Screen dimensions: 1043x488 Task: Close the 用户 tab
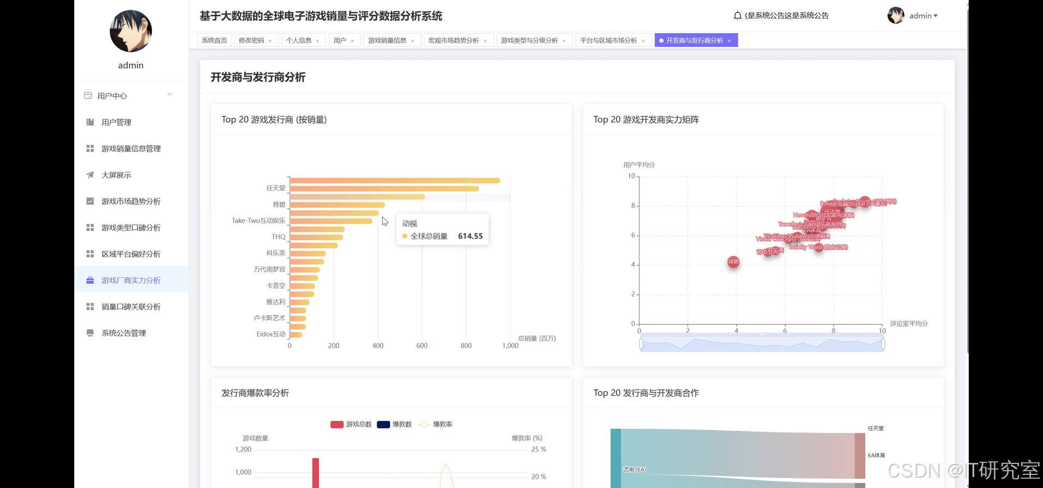pyautogui.click(x=352, y=41)
